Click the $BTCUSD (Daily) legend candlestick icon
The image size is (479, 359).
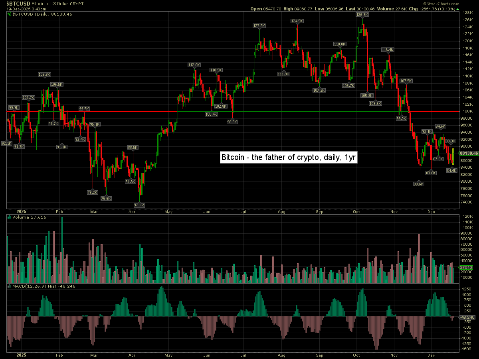point(10,14)
